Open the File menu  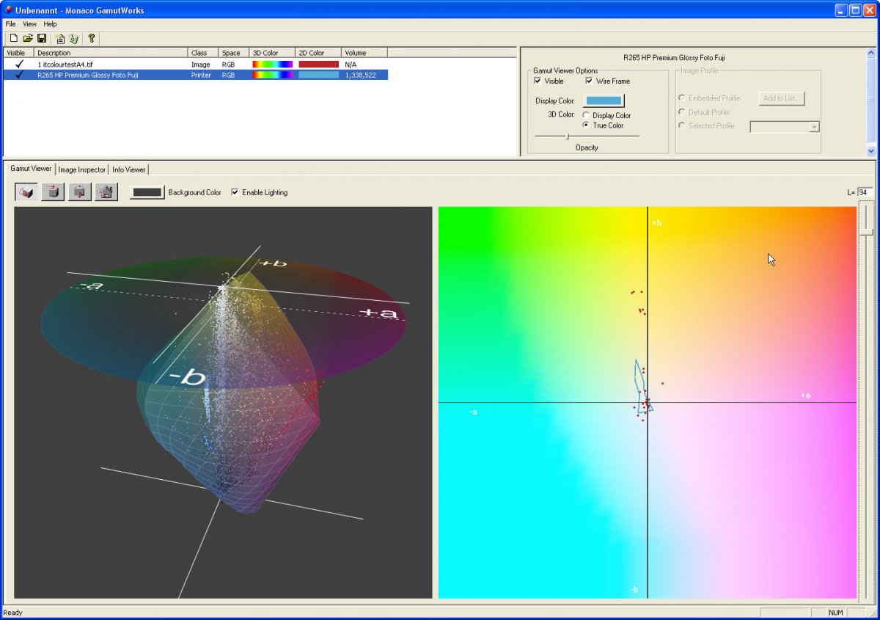(x=10, y=24)
